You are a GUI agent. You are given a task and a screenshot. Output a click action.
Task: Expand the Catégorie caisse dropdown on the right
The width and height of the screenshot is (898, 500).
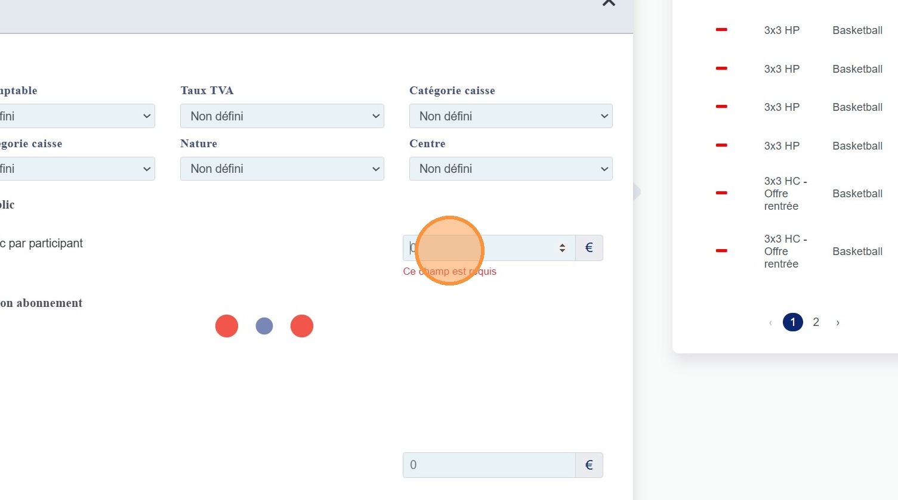tap(511, 116)
